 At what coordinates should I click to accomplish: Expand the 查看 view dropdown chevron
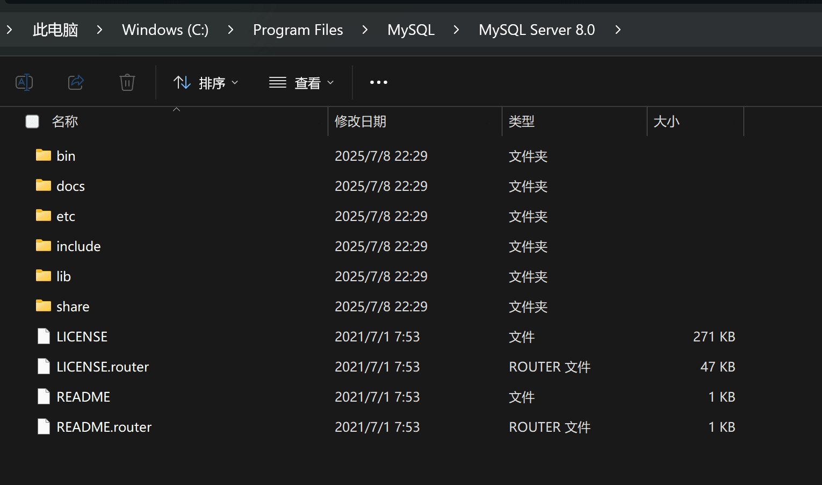pos(331,82)
